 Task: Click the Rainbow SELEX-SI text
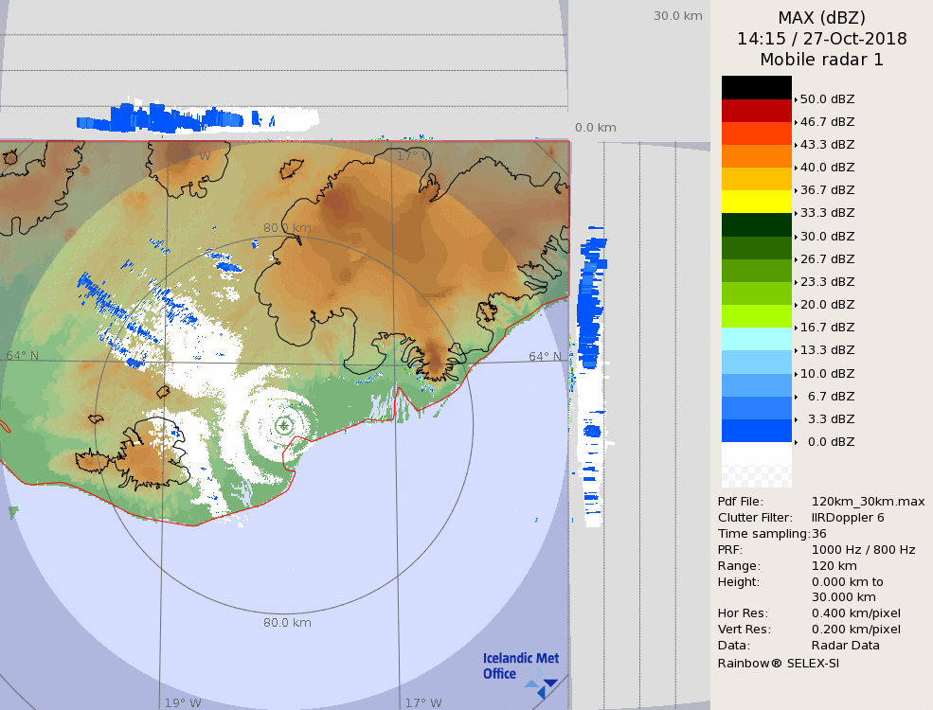pos(778,663)
